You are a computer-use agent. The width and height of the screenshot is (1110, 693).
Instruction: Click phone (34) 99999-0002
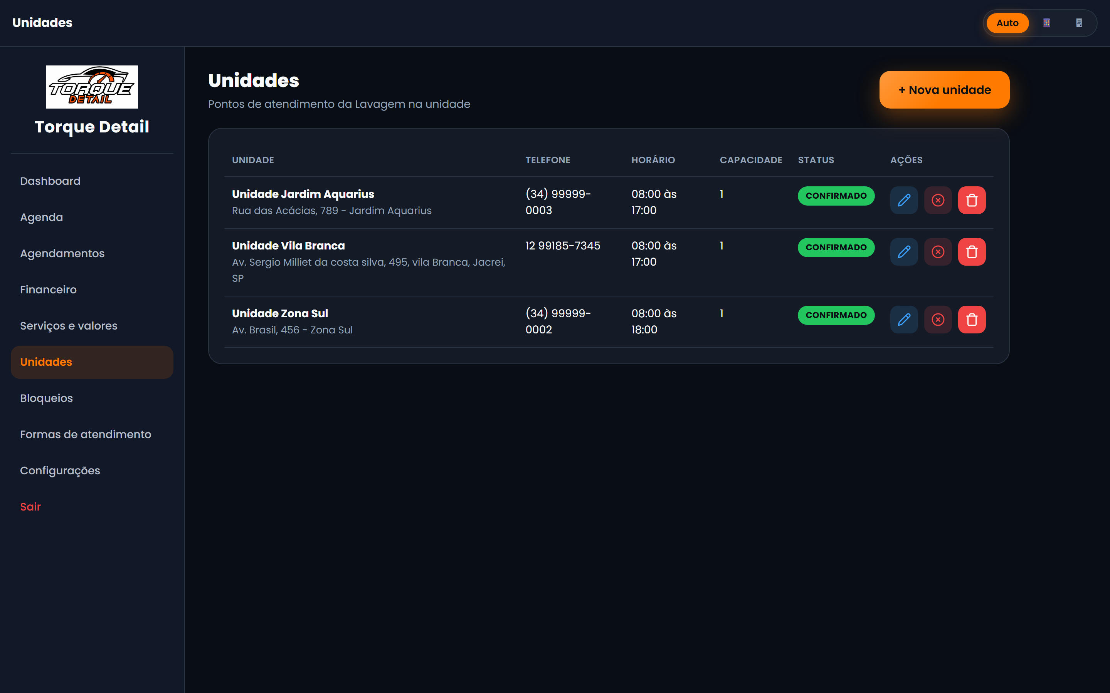pyautogui.click(x=558, y=321)
